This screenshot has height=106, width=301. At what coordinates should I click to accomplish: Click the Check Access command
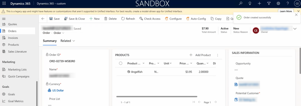150,19
